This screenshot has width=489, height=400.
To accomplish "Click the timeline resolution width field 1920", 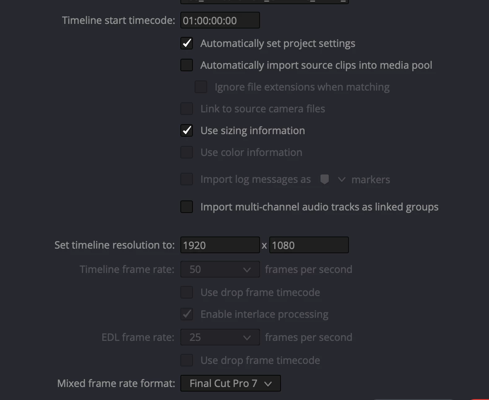I will (220, 245).
